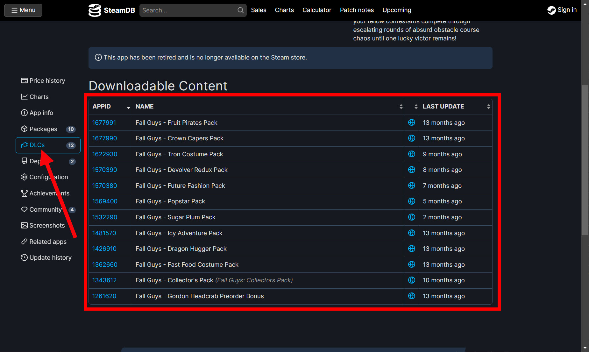Click scrollbar down arrow

coord(585,348)
